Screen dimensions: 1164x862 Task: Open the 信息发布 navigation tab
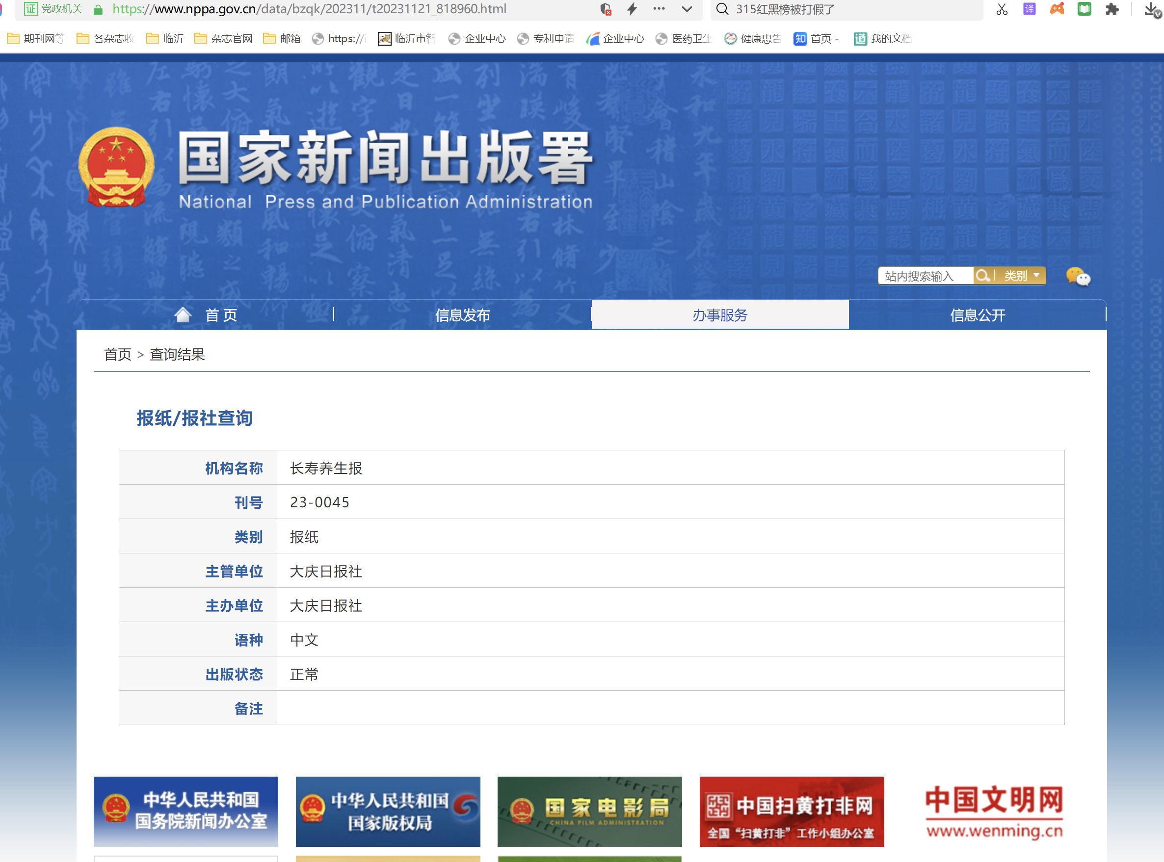pyautogui.click(x=462, y=314)
